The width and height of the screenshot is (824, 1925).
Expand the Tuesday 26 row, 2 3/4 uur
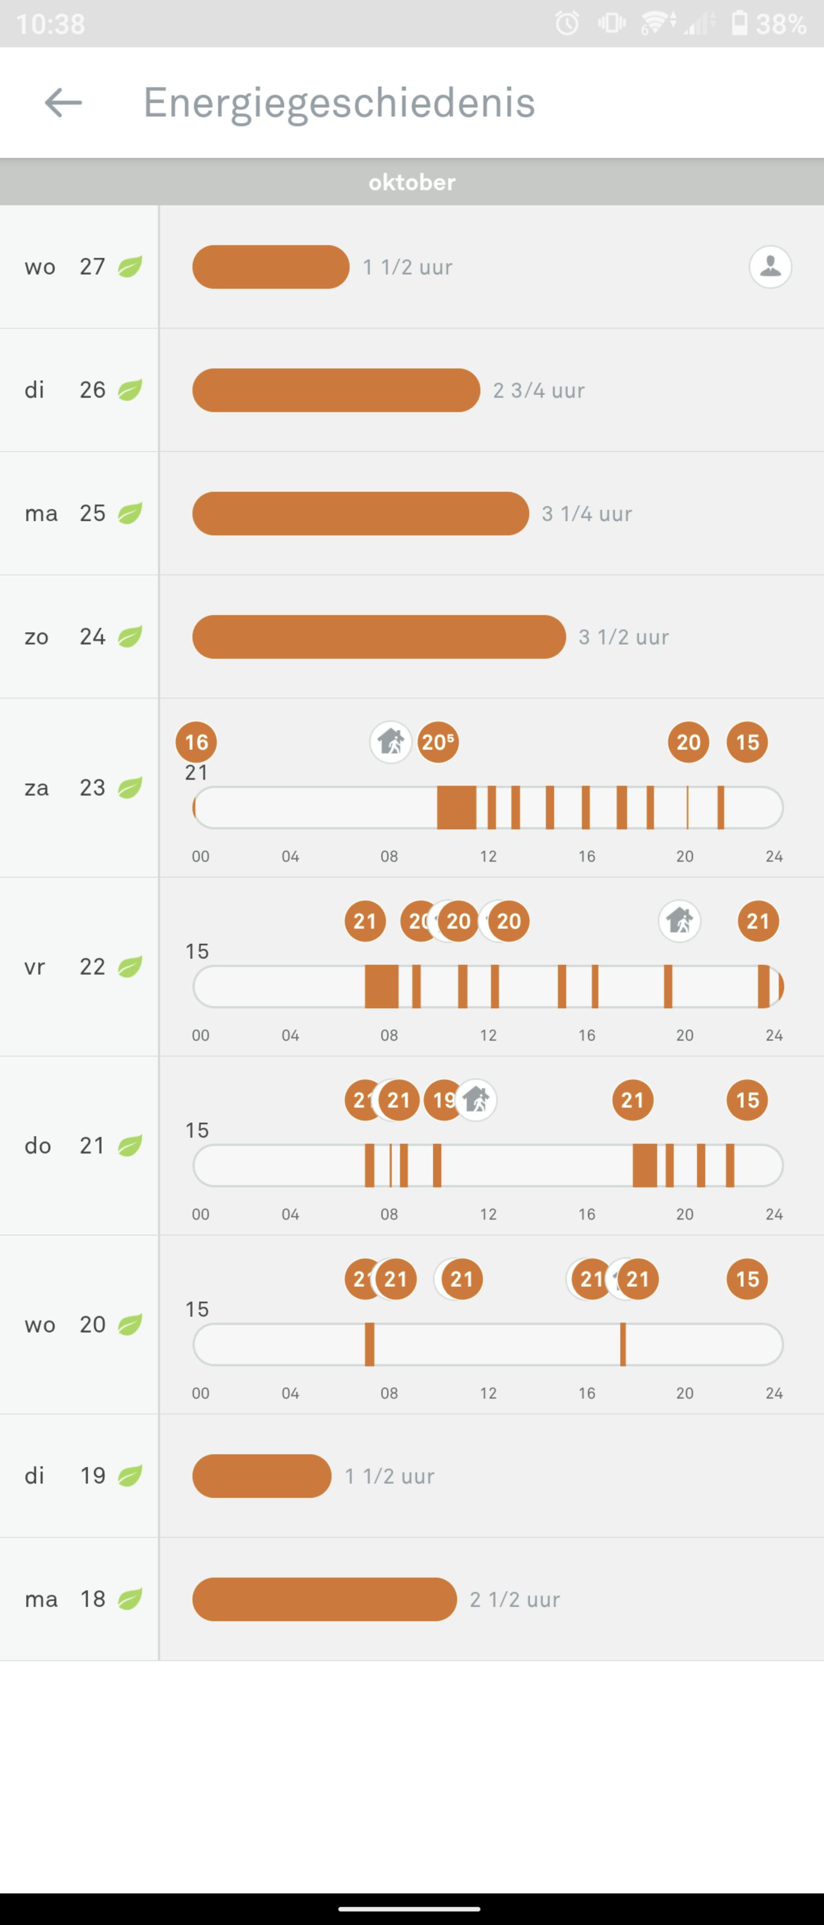336,390
